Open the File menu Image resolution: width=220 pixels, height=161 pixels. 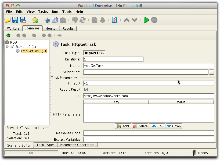9,11
